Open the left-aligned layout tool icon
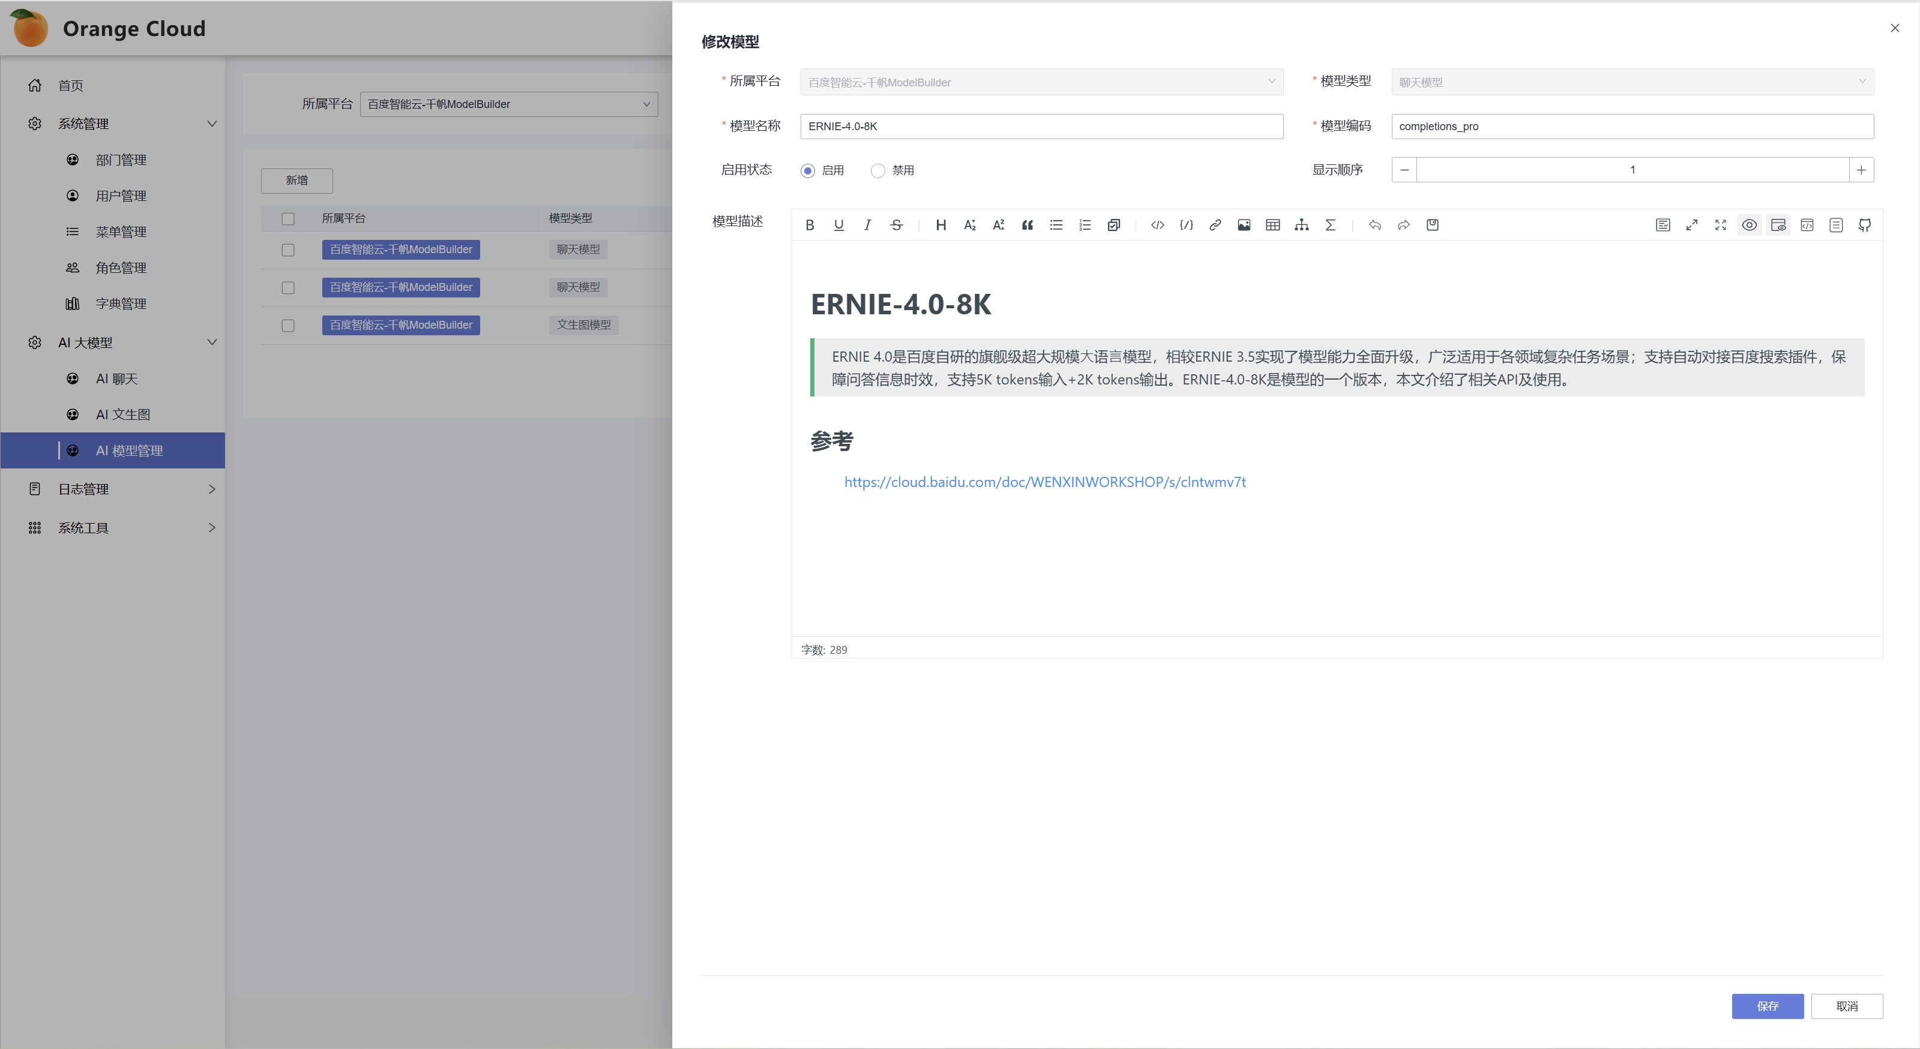 tap(1663, 225)
